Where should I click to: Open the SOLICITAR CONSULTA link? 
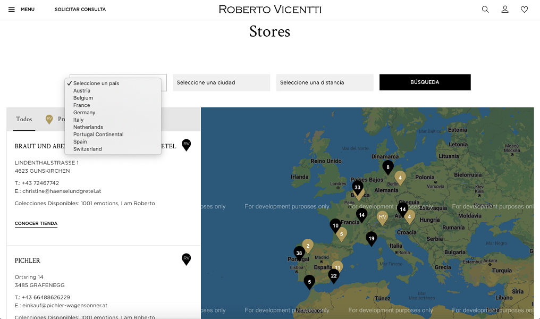click(80, 9)
